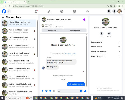The height and width of the screenshot is (100, 125).
Task: Open the Windows notification center icon
Action: (122, 98)
